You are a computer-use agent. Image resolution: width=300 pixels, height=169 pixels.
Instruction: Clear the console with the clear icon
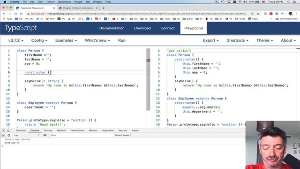[9, 135]
